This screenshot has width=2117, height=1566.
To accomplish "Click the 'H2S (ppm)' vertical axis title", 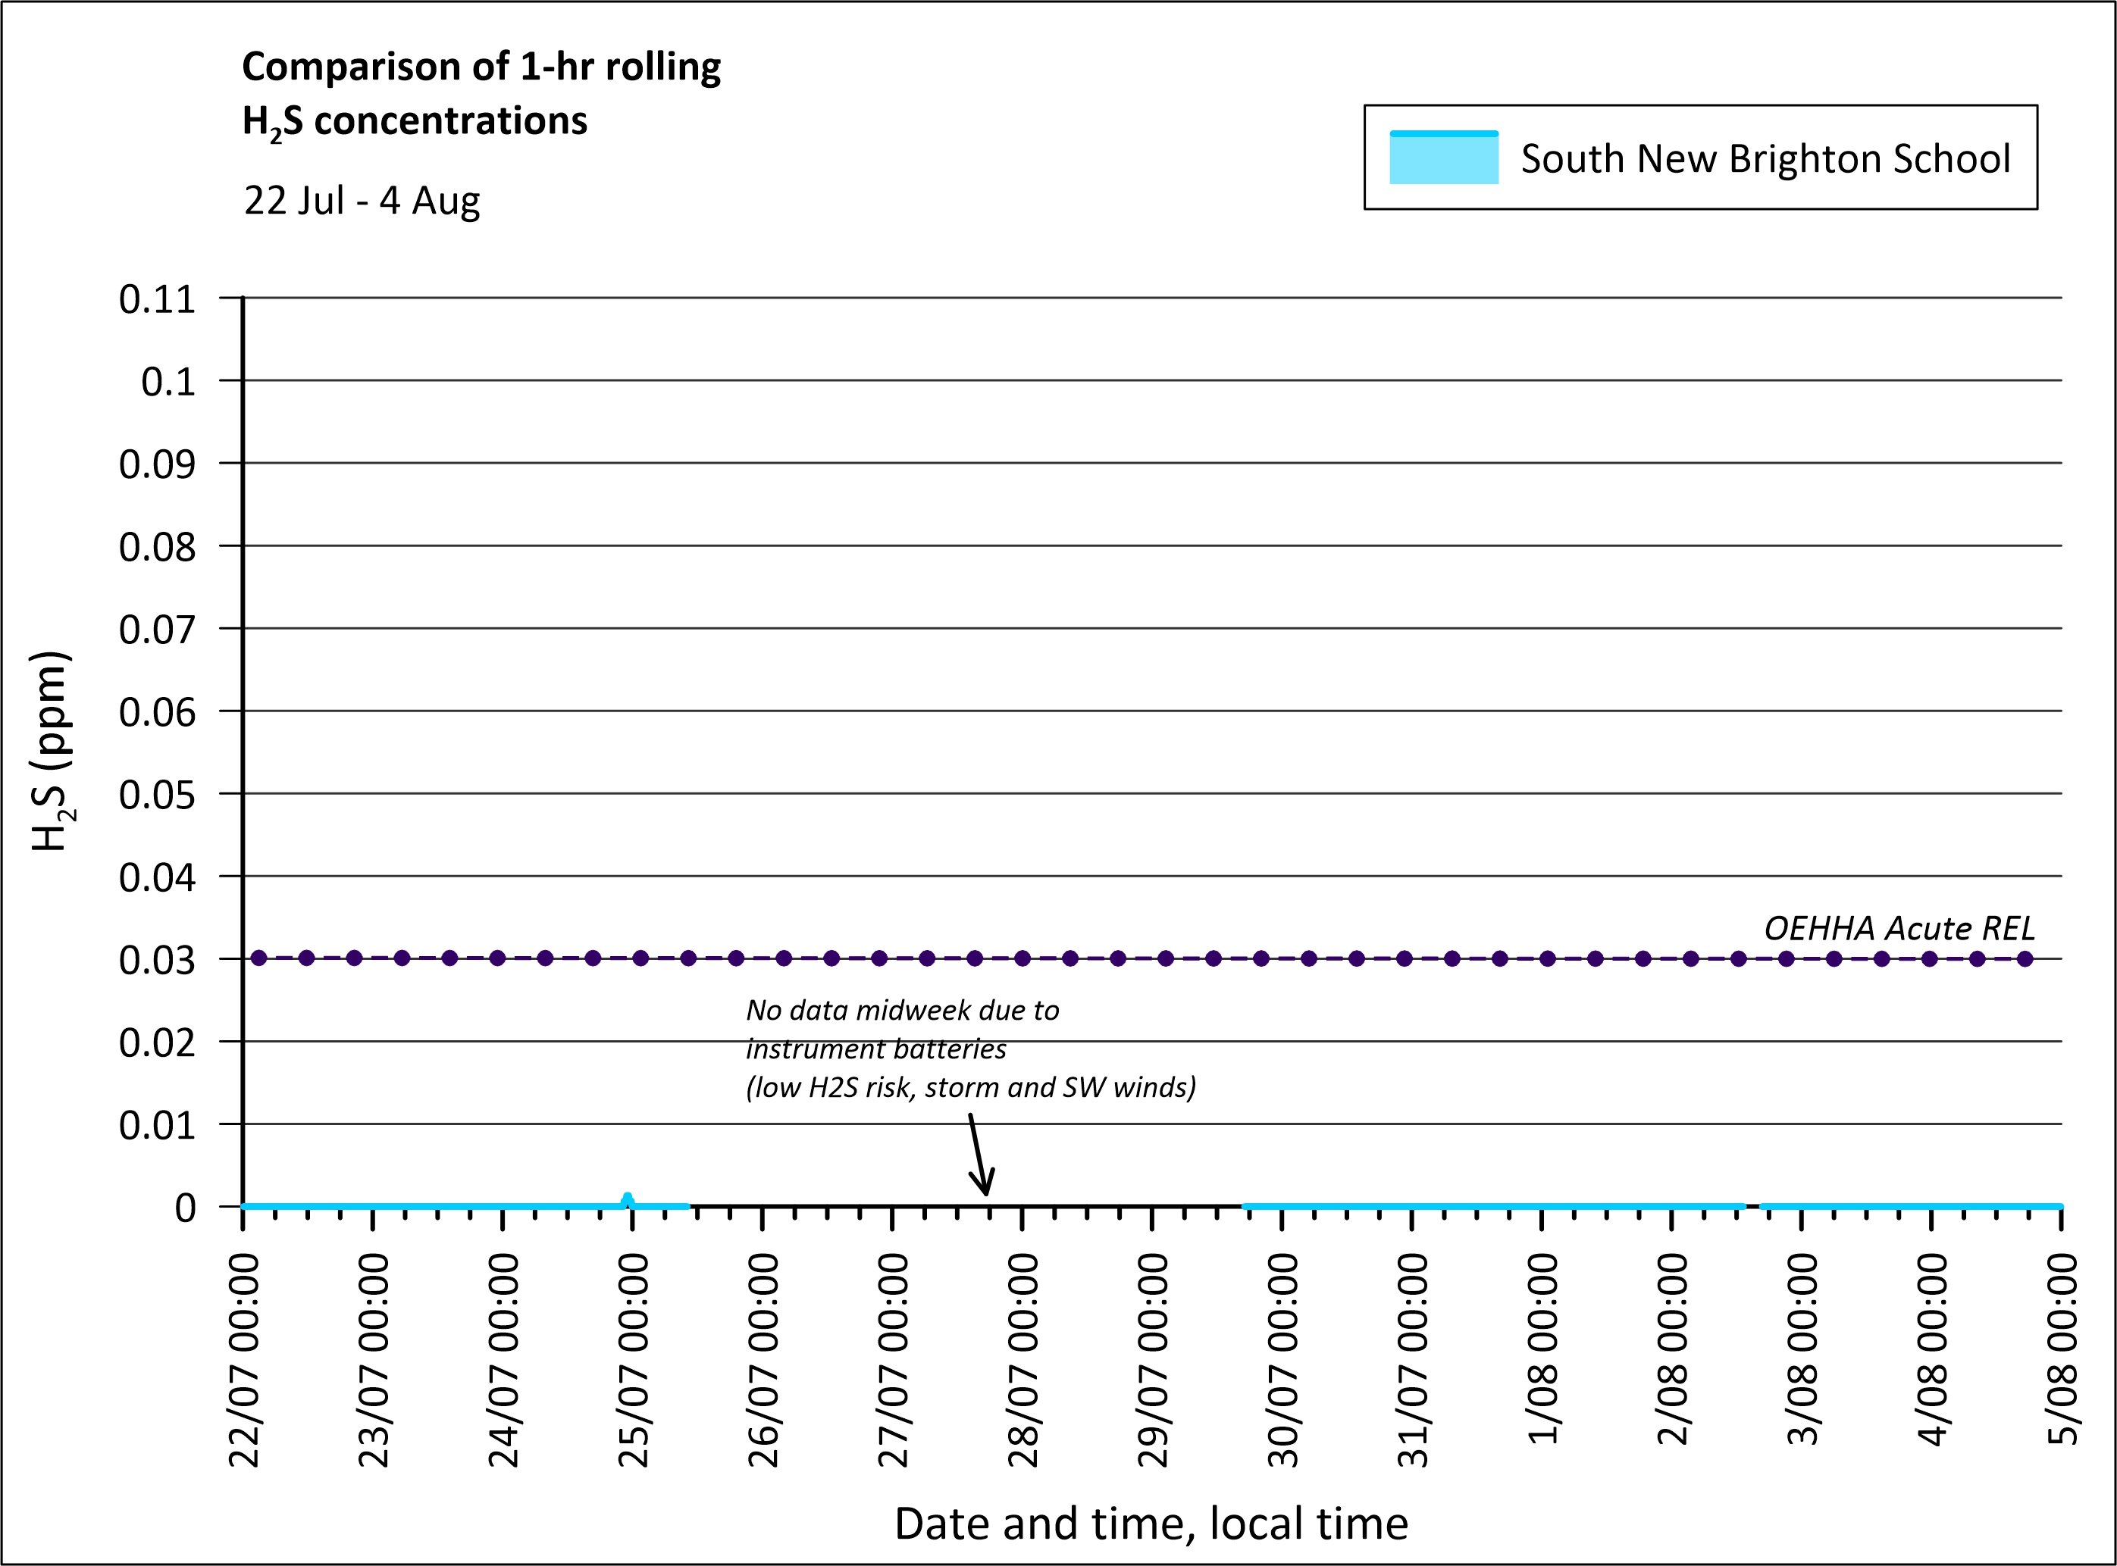I will [x=52, y=751].
